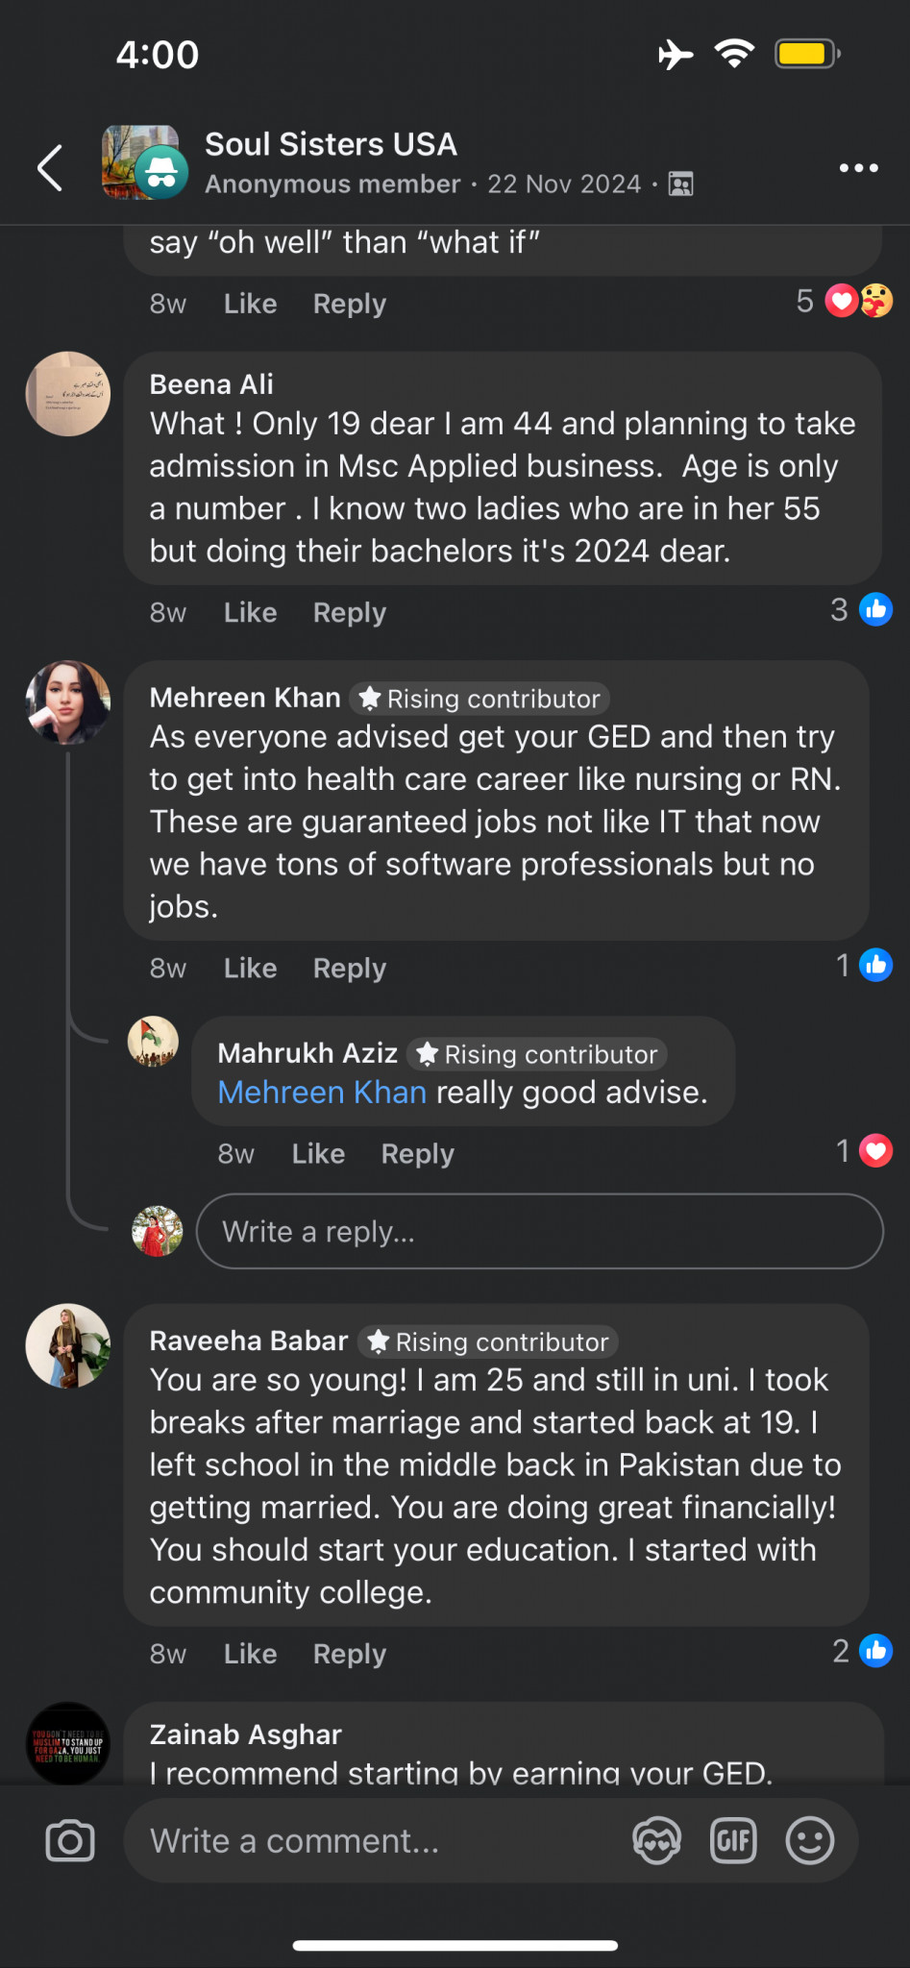Open the three-dot more options menu

click(x=858, y=168)
